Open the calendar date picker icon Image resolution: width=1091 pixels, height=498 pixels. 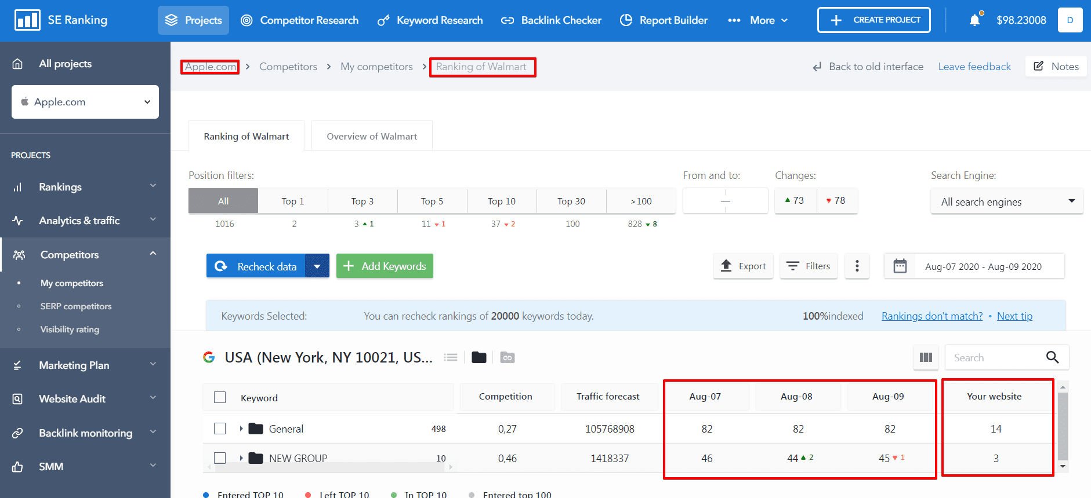coord(900,266)
